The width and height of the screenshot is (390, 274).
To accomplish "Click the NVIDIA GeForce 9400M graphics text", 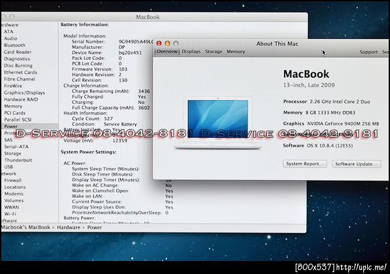I will coord(343,123).
